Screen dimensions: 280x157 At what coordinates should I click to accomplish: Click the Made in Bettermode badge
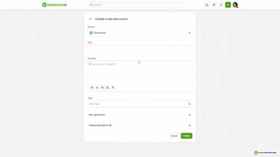265,153
